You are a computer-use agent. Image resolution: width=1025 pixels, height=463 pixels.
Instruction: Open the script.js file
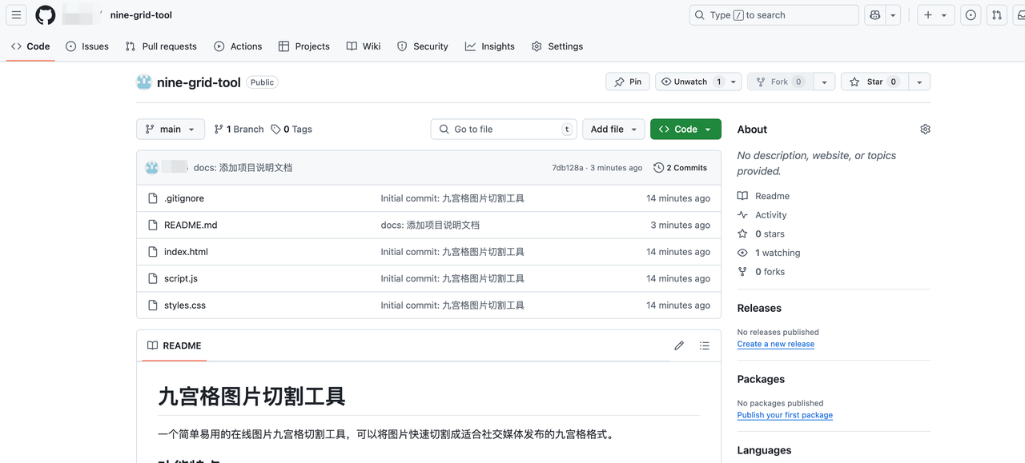pyautogui.click(x=181, y=278)
